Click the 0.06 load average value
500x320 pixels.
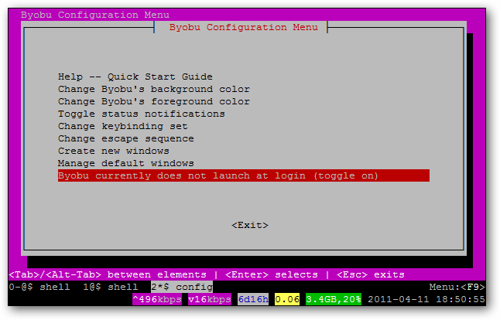pyautogui.click(x=287, y=299)
